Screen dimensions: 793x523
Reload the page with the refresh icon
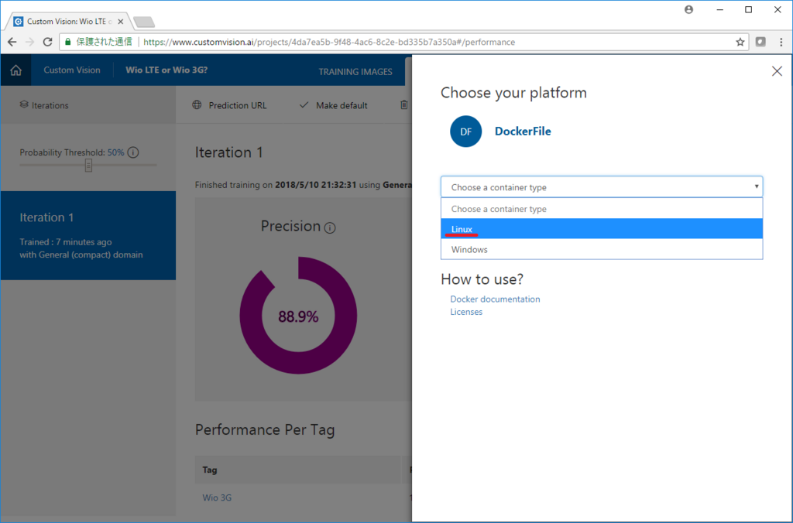[x=47, y=42]
